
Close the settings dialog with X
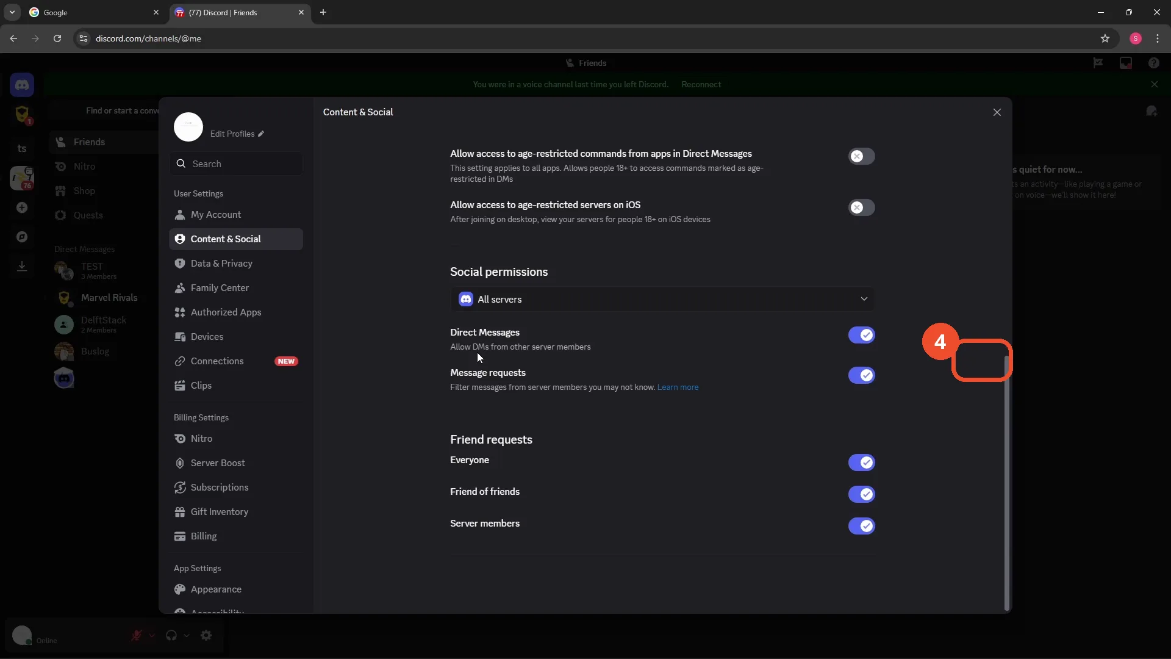point(997,112)
